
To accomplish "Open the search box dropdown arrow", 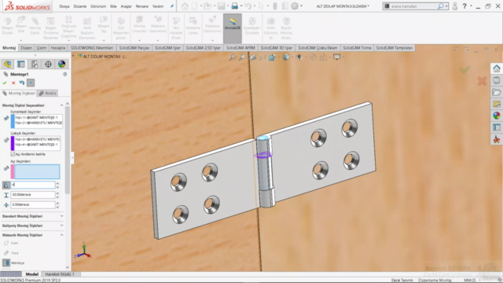I will 446,6.
